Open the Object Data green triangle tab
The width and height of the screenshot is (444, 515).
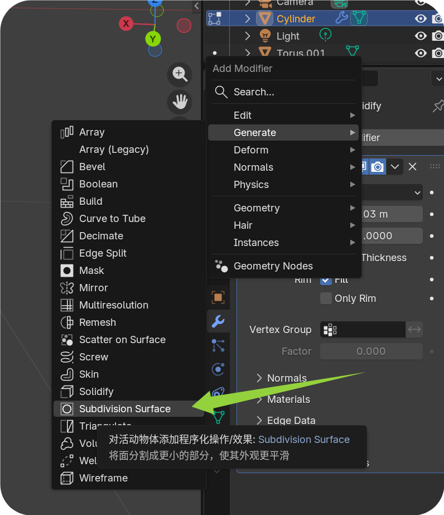(219, 416)
